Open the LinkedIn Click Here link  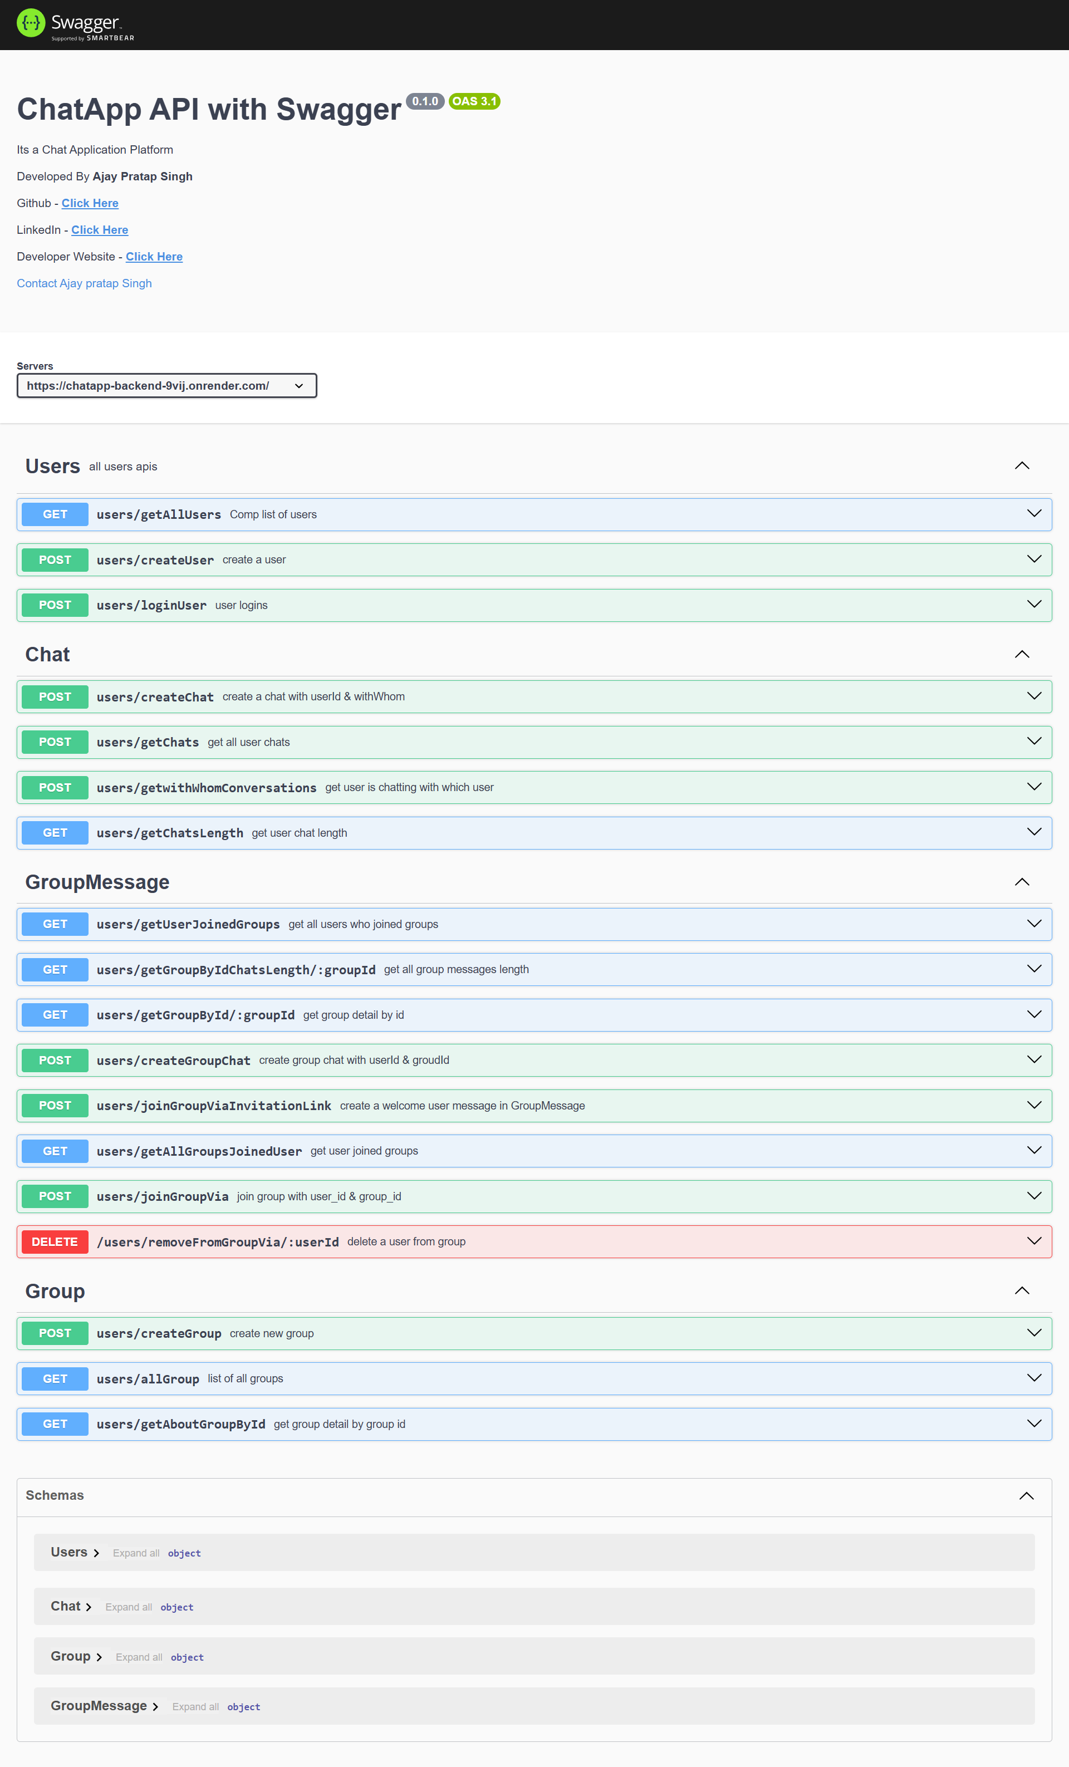[x=100, y=229]
